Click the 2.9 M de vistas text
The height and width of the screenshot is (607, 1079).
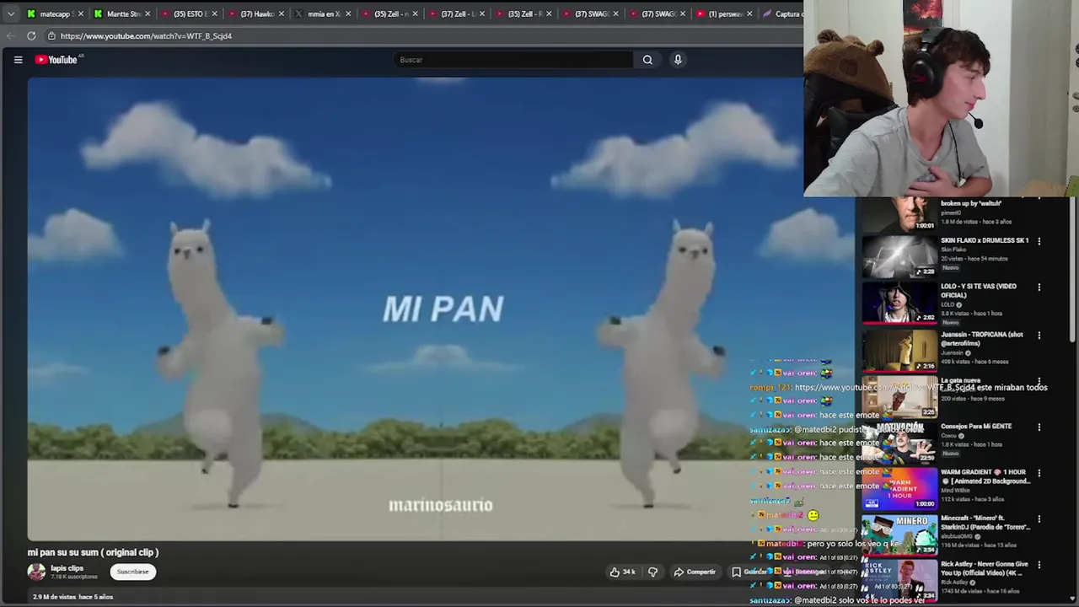54,597
